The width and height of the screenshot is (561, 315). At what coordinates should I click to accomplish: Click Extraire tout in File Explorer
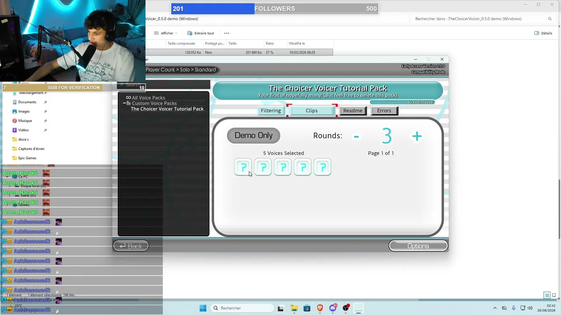tap(201, 33)
